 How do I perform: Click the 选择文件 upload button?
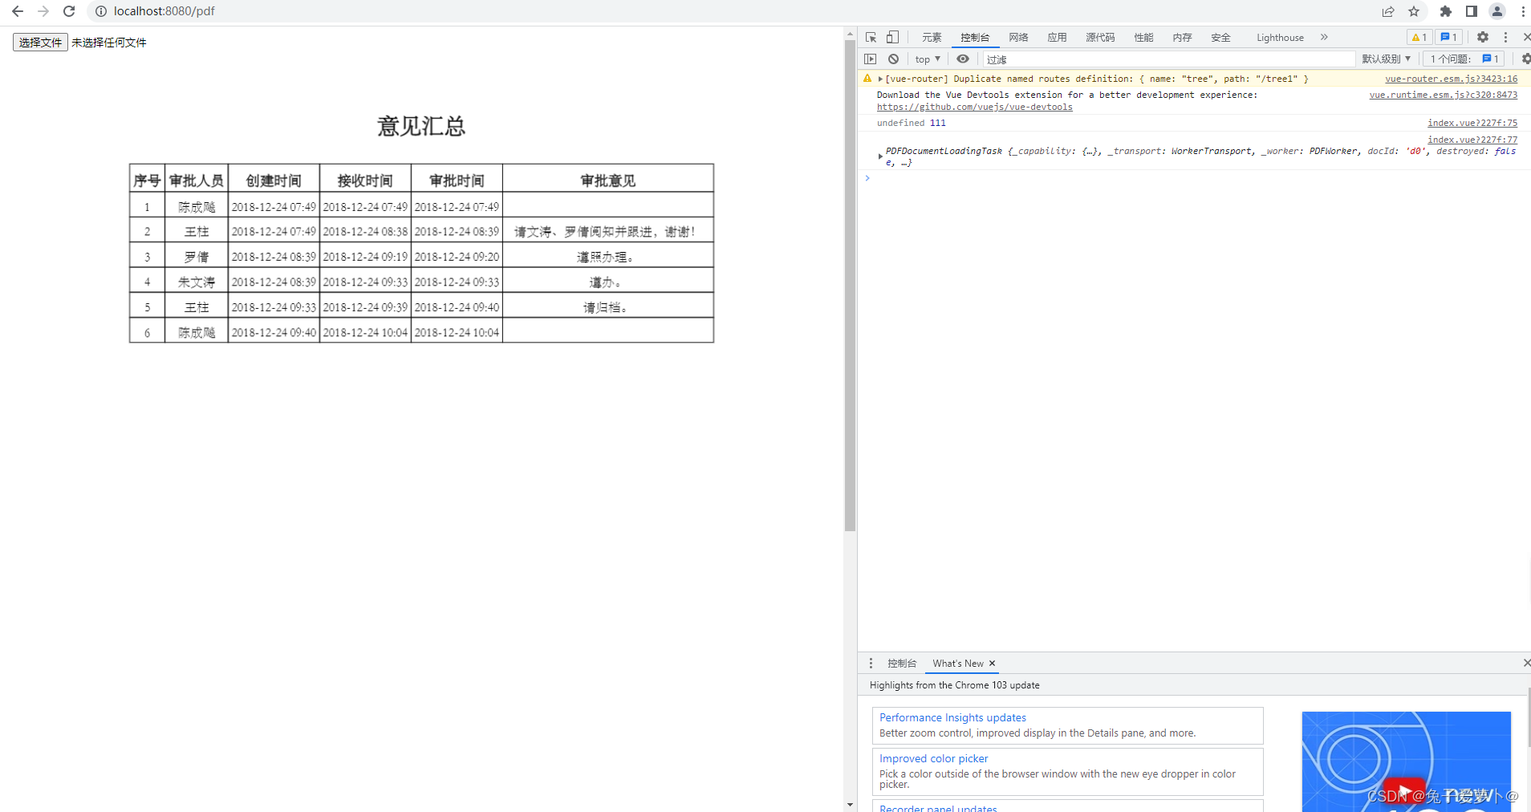tap(39, 42)
